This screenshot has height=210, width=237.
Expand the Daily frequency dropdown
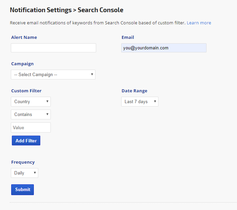[25, 173]
